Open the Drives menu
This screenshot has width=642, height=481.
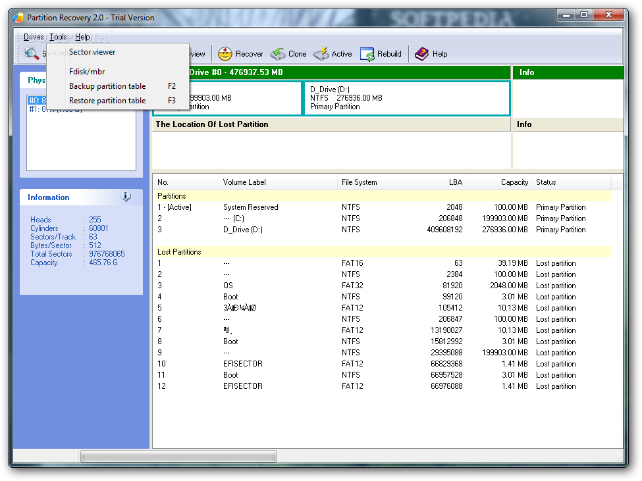tap(34, 37)
